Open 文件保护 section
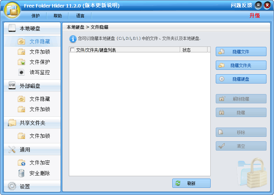Screen dimensions: 274x195 (x=40, y=62)
